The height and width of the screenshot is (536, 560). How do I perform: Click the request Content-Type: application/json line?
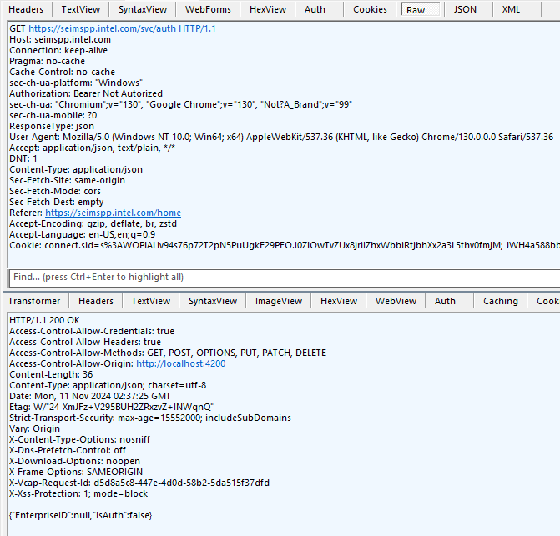pos(76,170)
